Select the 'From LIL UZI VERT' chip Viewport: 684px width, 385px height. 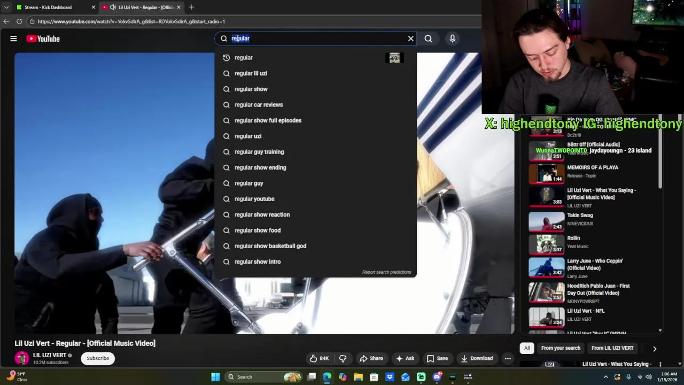612,348
